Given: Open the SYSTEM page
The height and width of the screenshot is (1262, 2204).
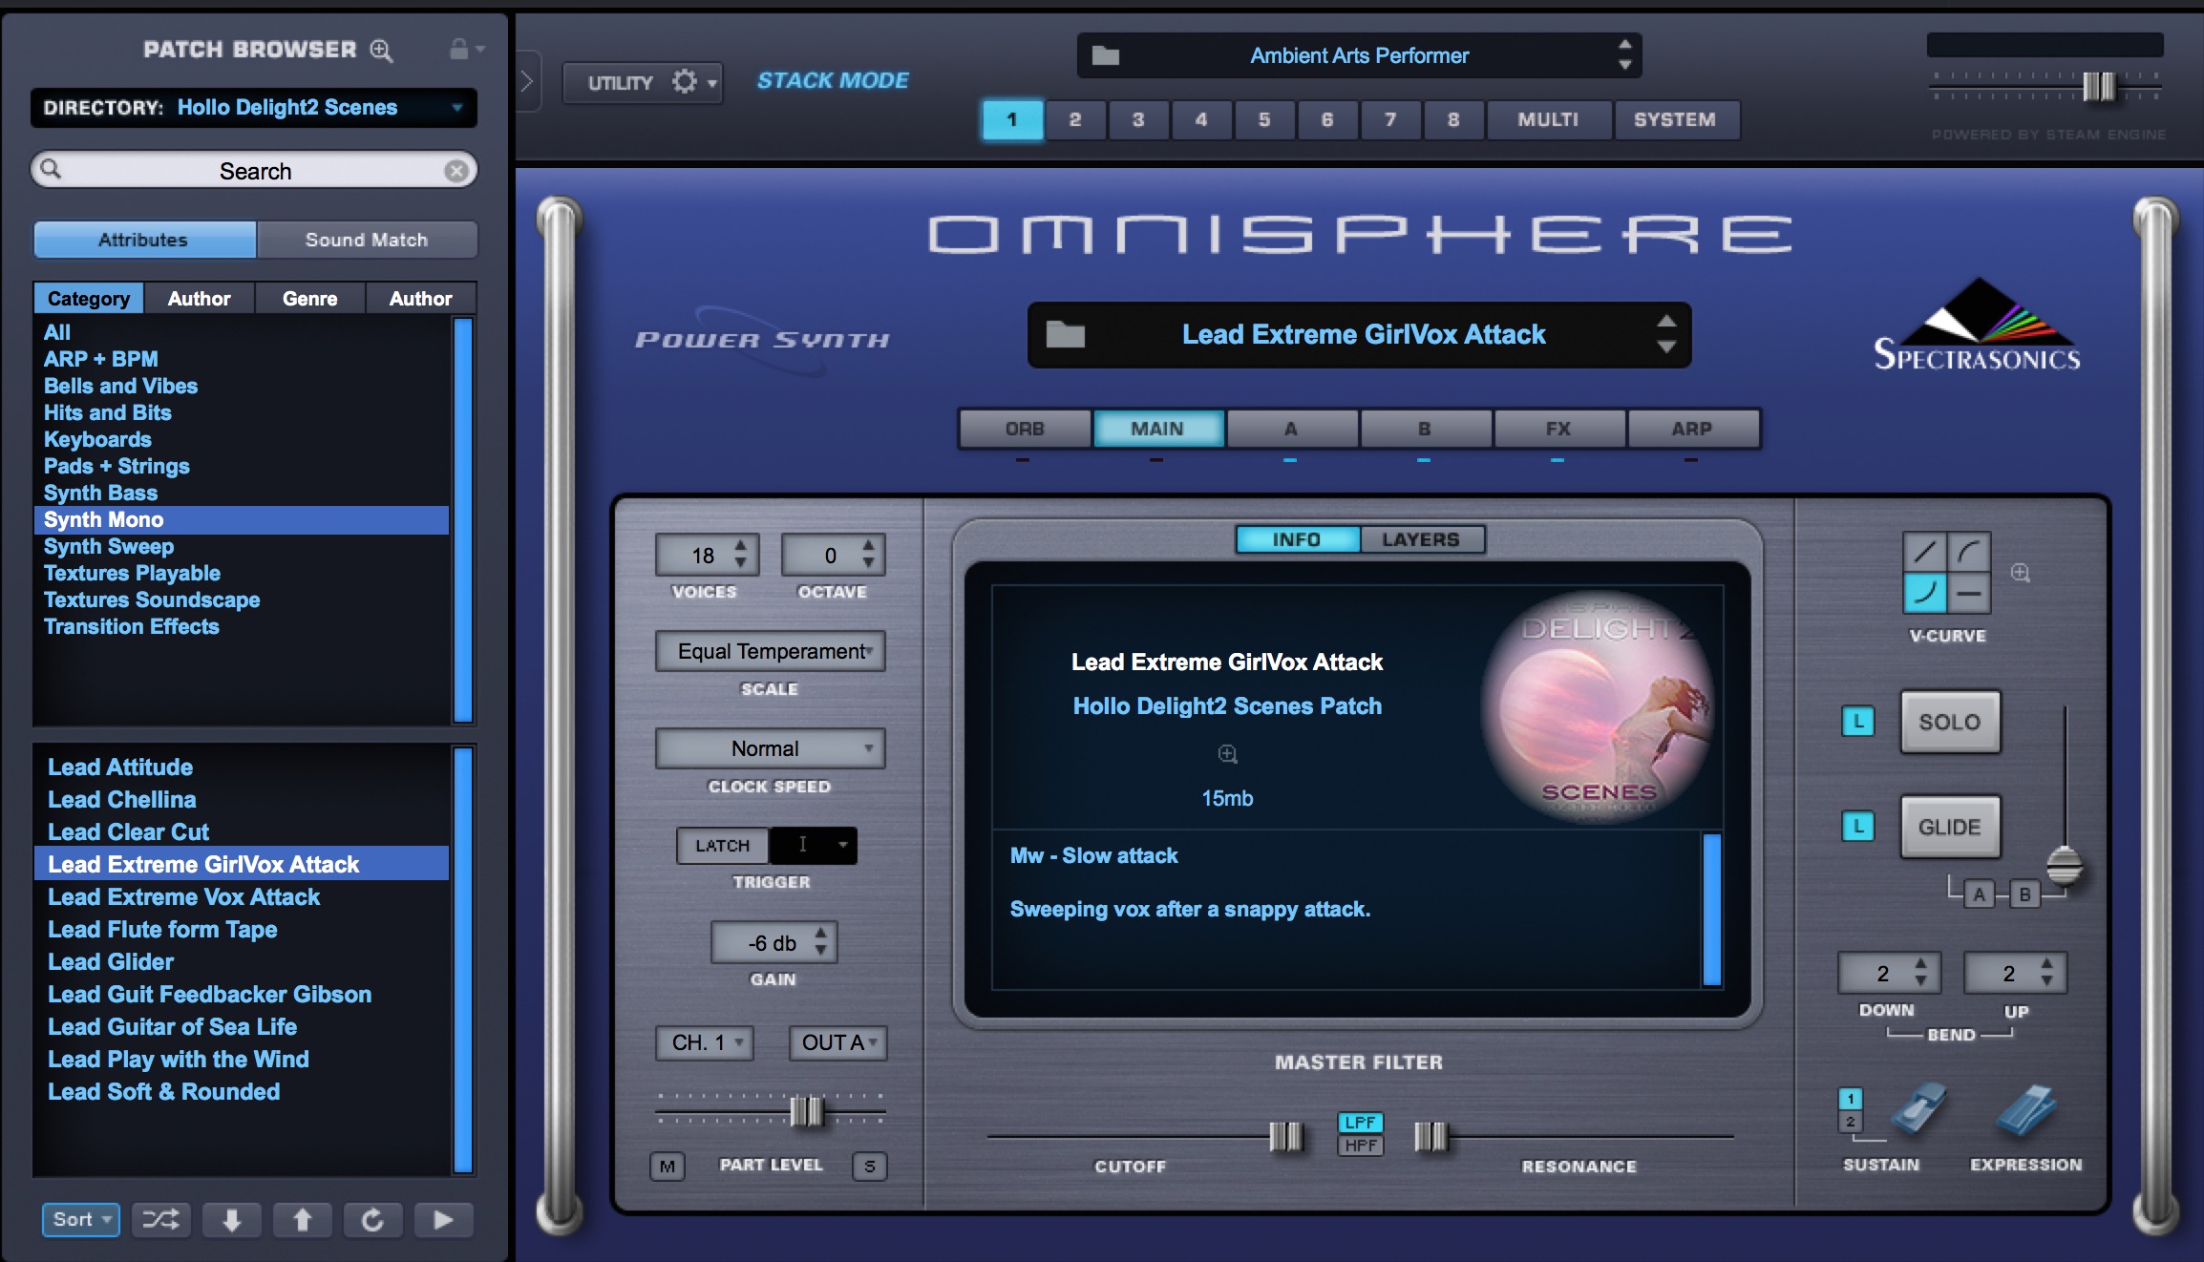Looking at the screenshot, I should click(x=1675, y=120).
